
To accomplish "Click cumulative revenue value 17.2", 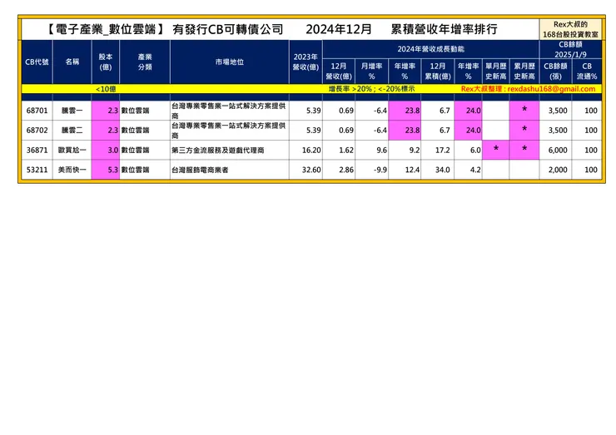I will (x=443, y=150).
